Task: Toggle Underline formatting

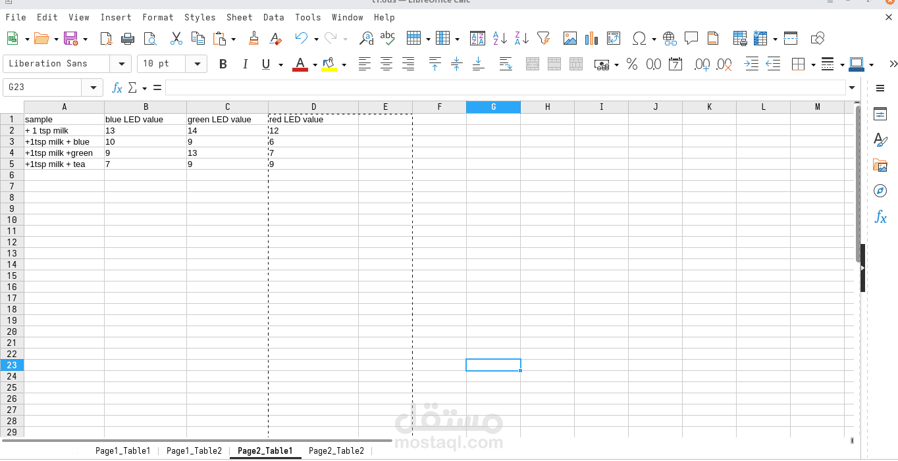Action: tap(266, 64)
